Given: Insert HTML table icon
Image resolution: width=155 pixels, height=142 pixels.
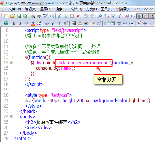Looking at the screenshot, I should coord(107,23).
